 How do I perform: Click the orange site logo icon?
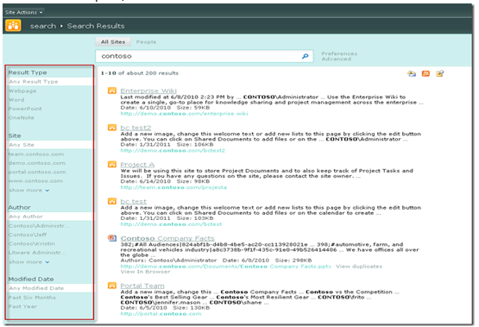(13, 26)
